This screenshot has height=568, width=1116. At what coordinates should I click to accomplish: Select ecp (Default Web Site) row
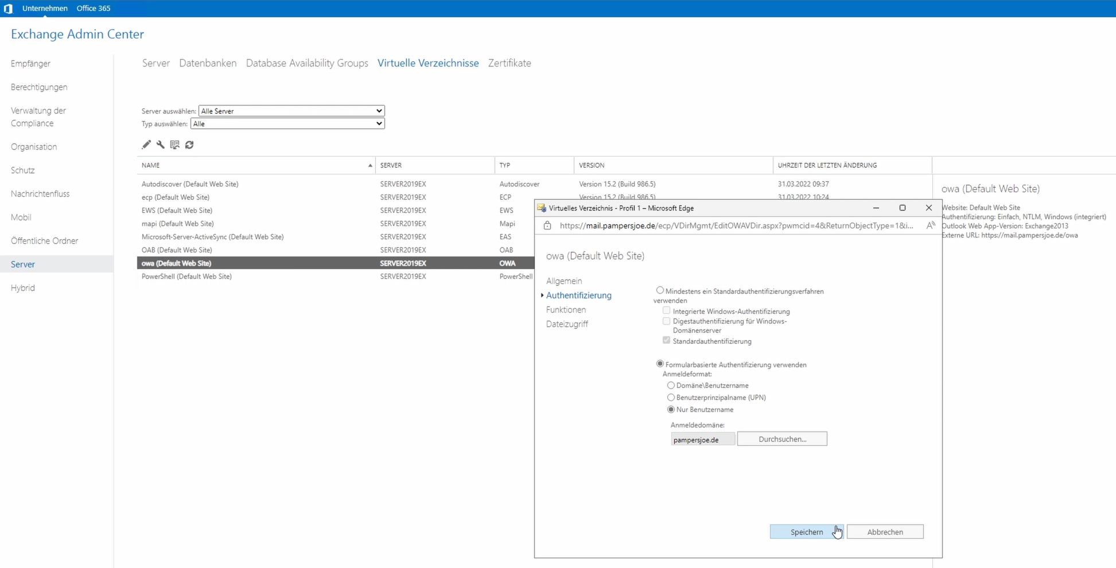pos(336,197)
